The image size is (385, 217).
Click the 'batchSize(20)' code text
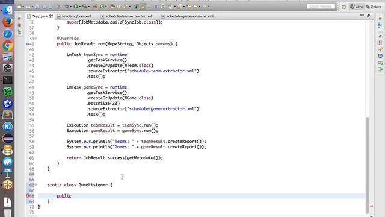point(103,103)
